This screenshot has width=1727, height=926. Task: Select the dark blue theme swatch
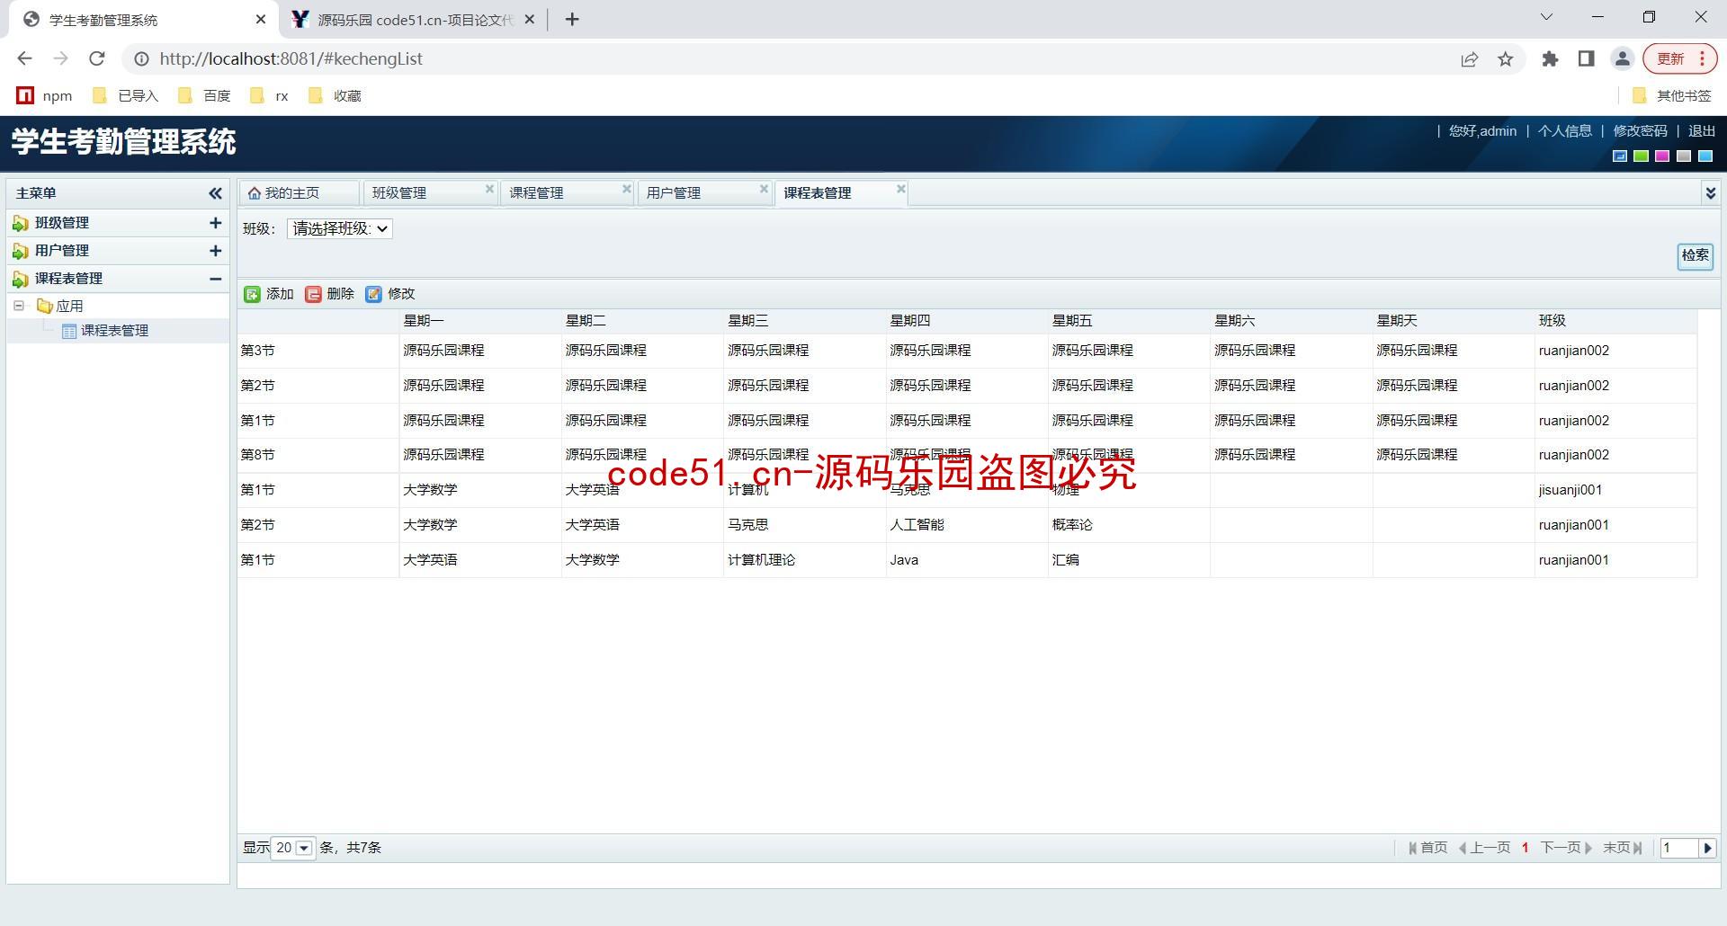click(x=1620, y=156)
